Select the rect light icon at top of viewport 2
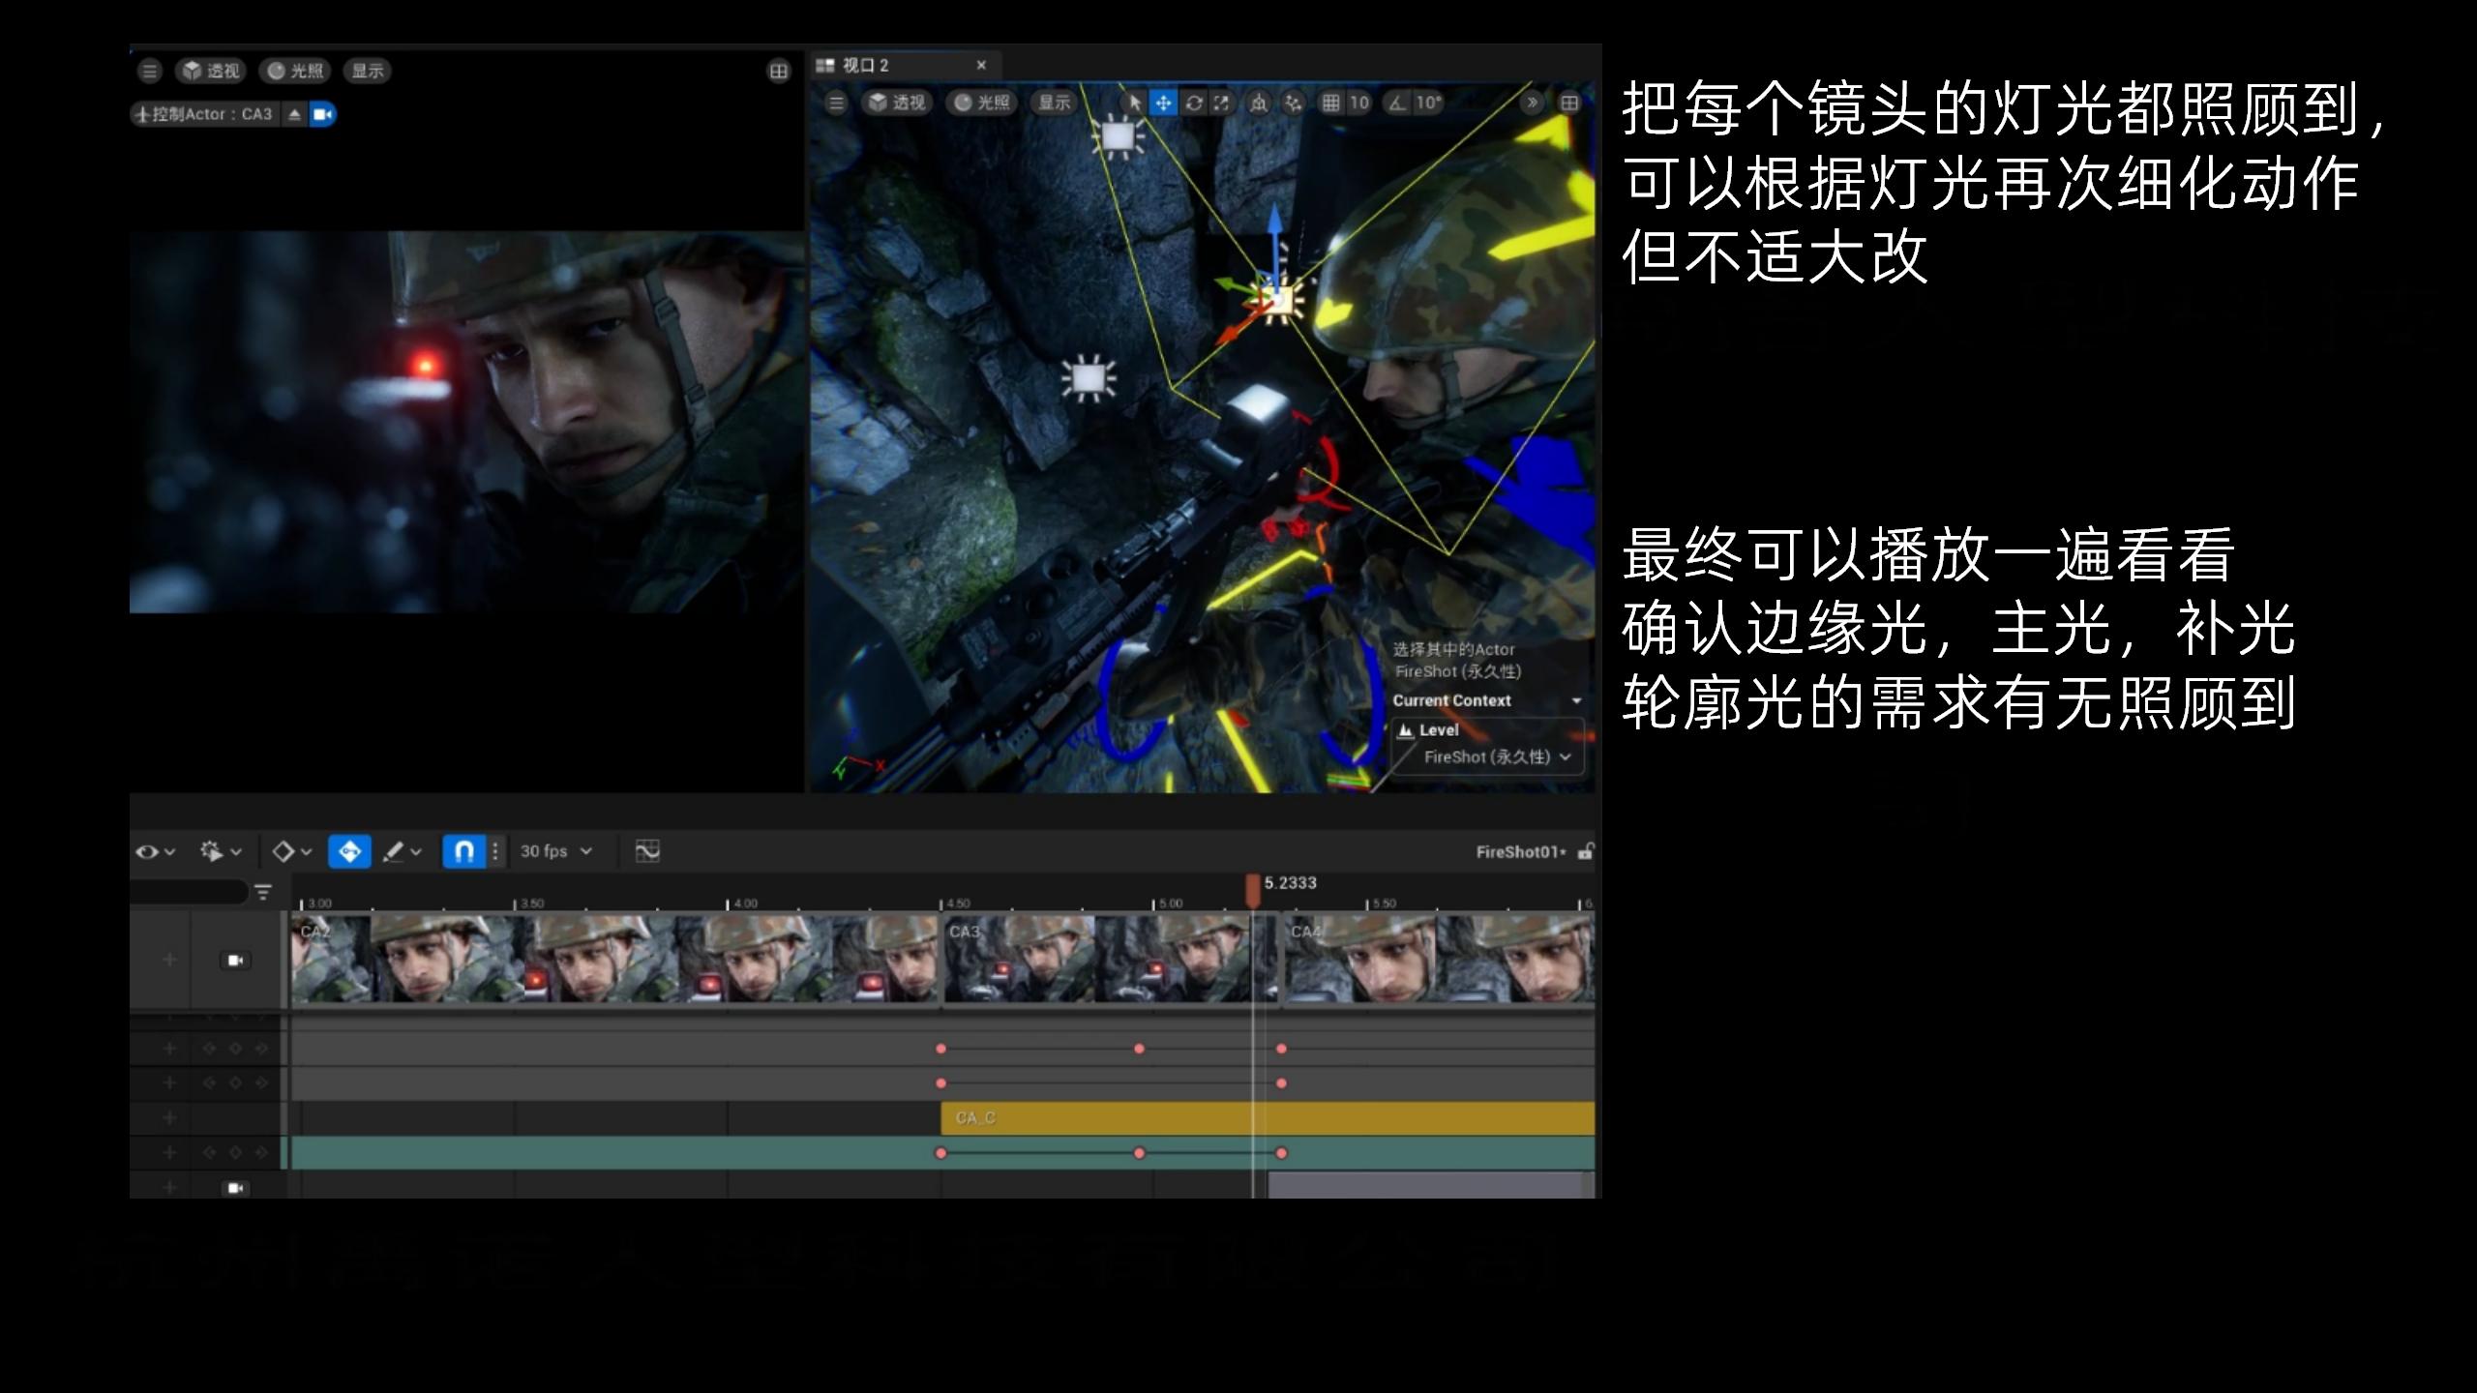2477x1393 pixels. click(1118, 137)
